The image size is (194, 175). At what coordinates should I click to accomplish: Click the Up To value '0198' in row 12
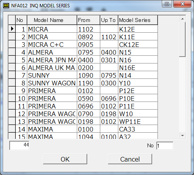(x=109, y=113)
